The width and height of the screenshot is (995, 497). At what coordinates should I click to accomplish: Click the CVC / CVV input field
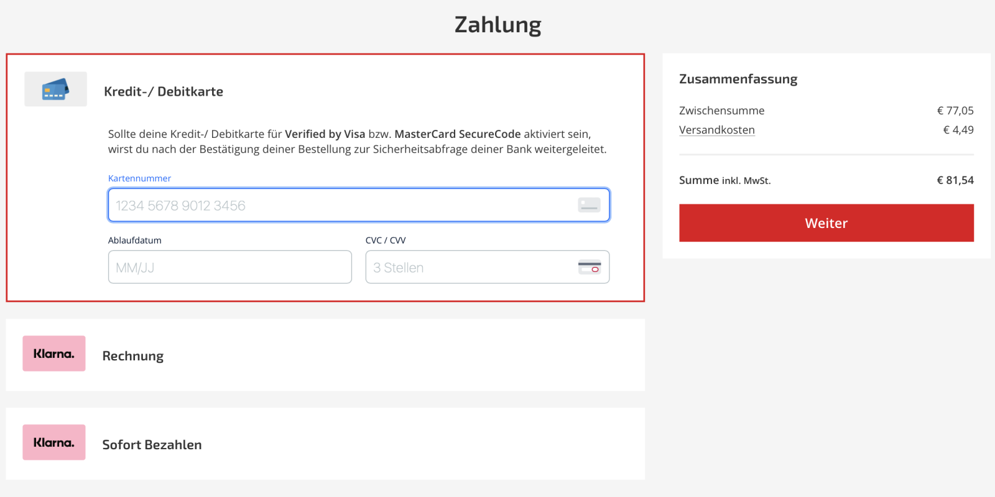pyautogui.click(x=470, y=267)
